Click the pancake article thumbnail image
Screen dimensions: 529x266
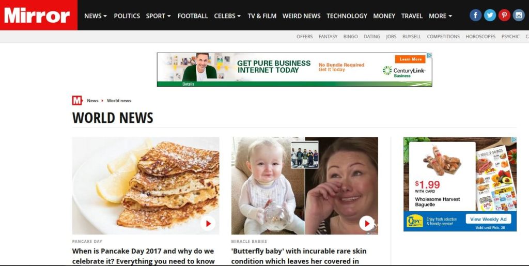(146, 185)
